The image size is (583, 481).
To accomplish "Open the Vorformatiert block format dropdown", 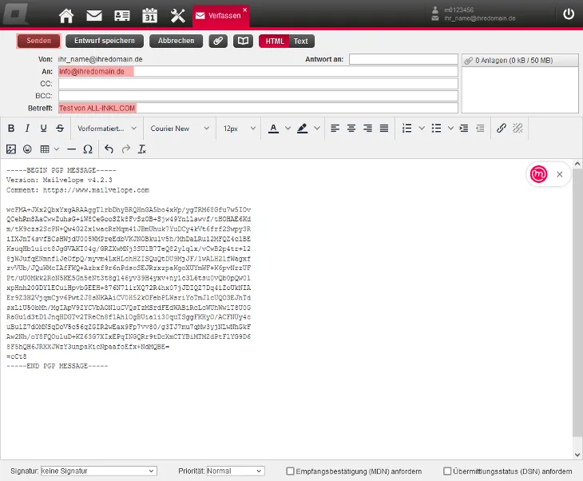I will pos(107,129).
